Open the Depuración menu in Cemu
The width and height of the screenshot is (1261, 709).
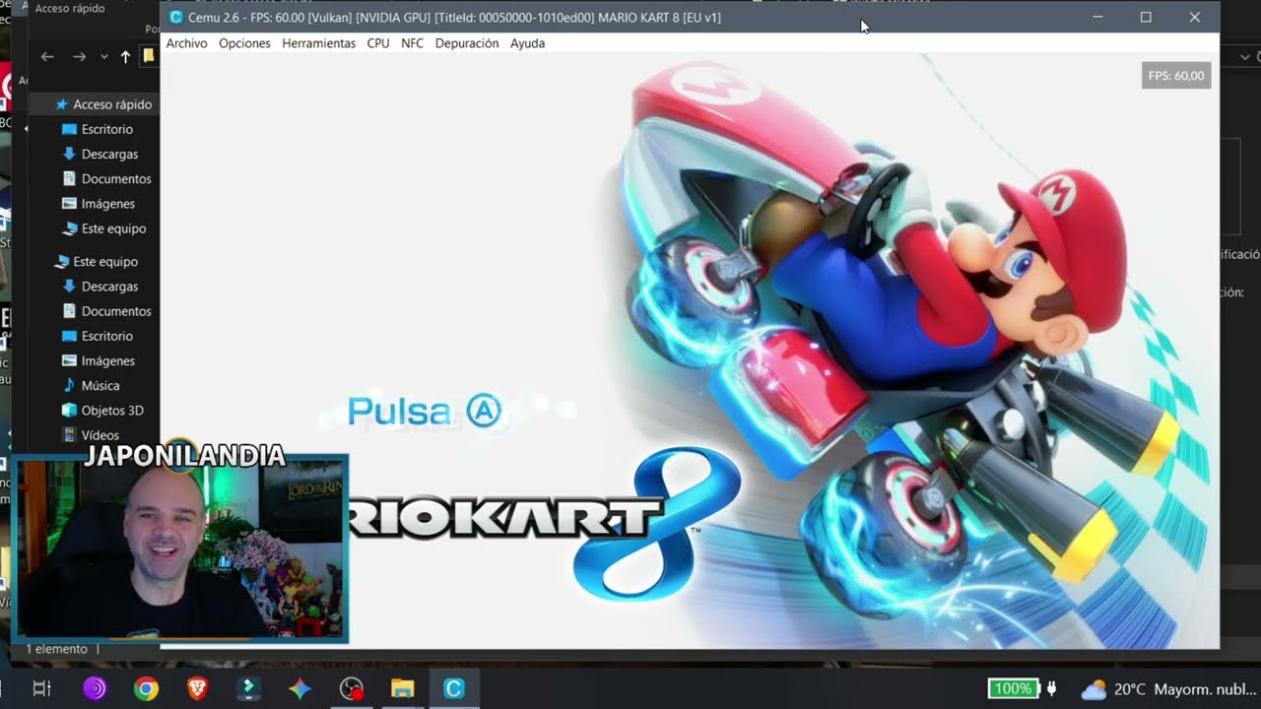coord(466,43)
